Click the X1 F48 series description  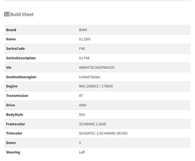click(x=84, y=58)
